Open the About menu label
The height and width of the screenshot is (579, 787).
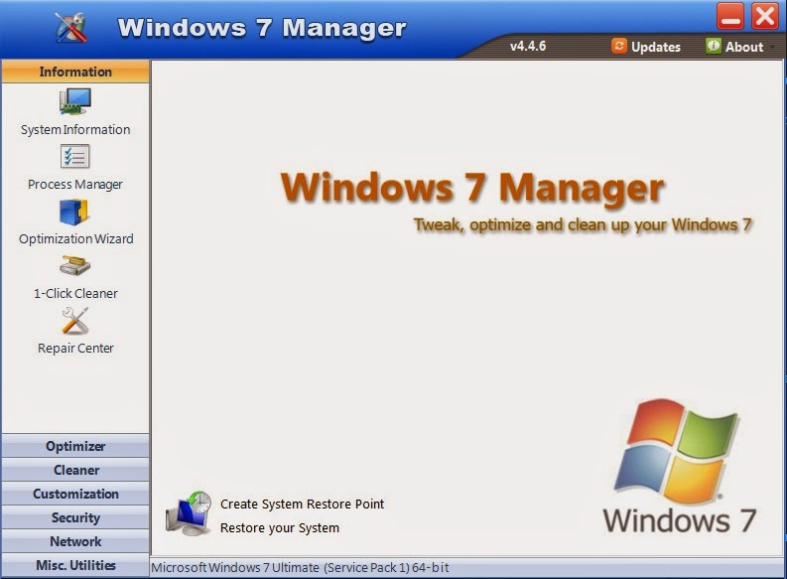744,47
